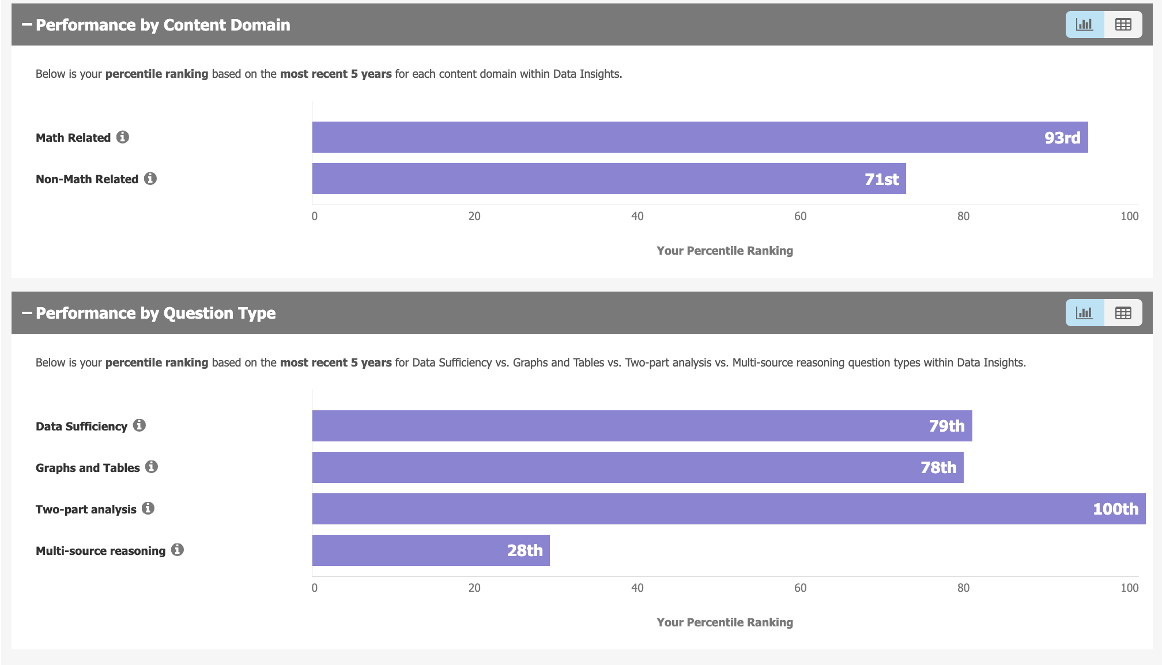Show Question Type data as chart

pos(1085,313)
